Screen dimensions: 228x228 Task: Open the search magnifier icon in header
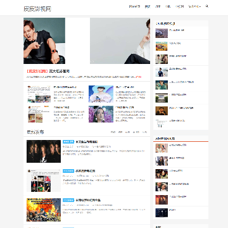tap(207, 6)
